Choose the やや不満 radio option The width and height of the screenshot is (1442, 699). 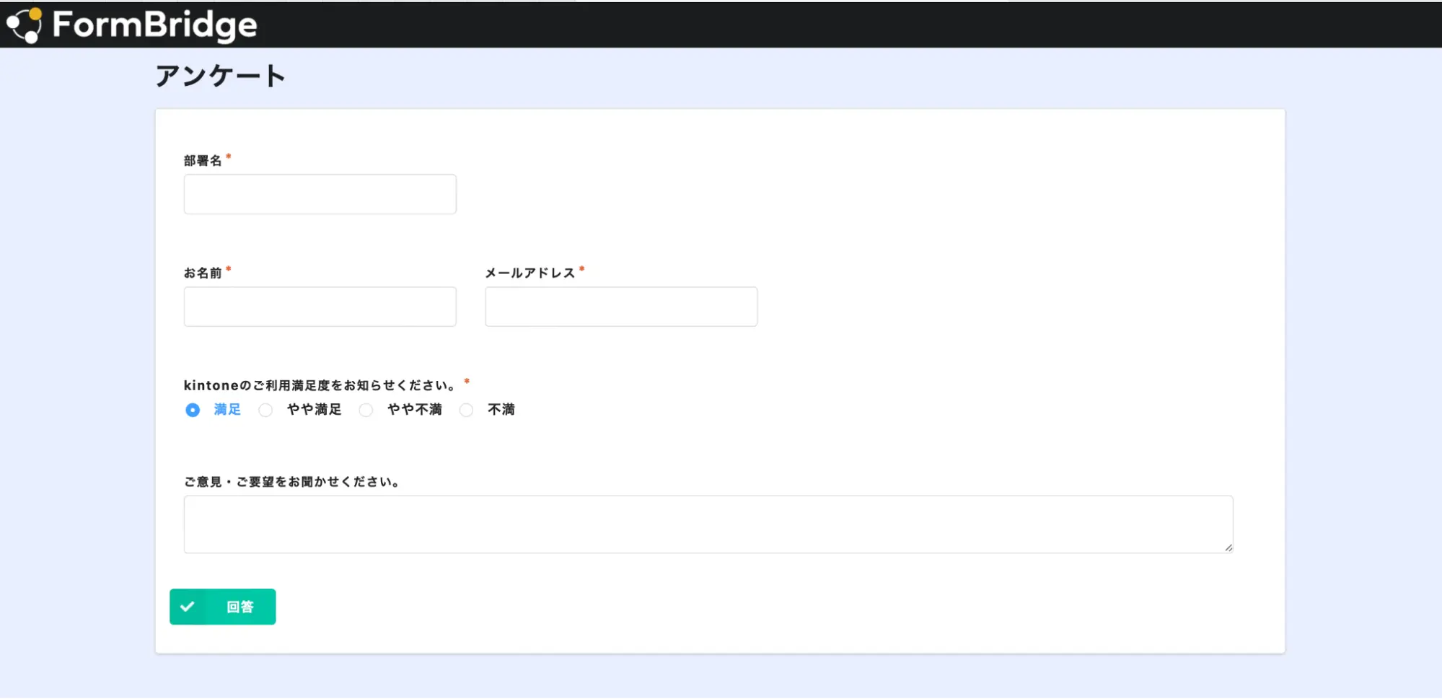tap(366, 410)
